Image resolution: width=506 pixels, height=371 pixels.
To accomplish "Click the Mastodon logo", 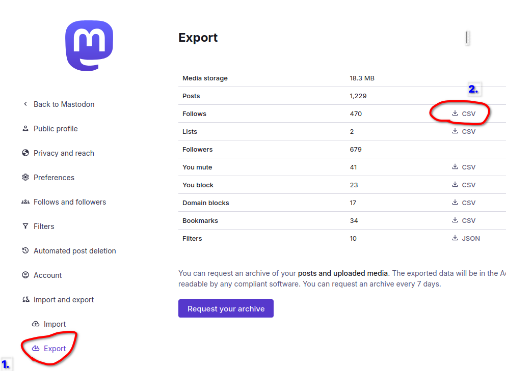I will pyautogui.click(x=89, y=46).
